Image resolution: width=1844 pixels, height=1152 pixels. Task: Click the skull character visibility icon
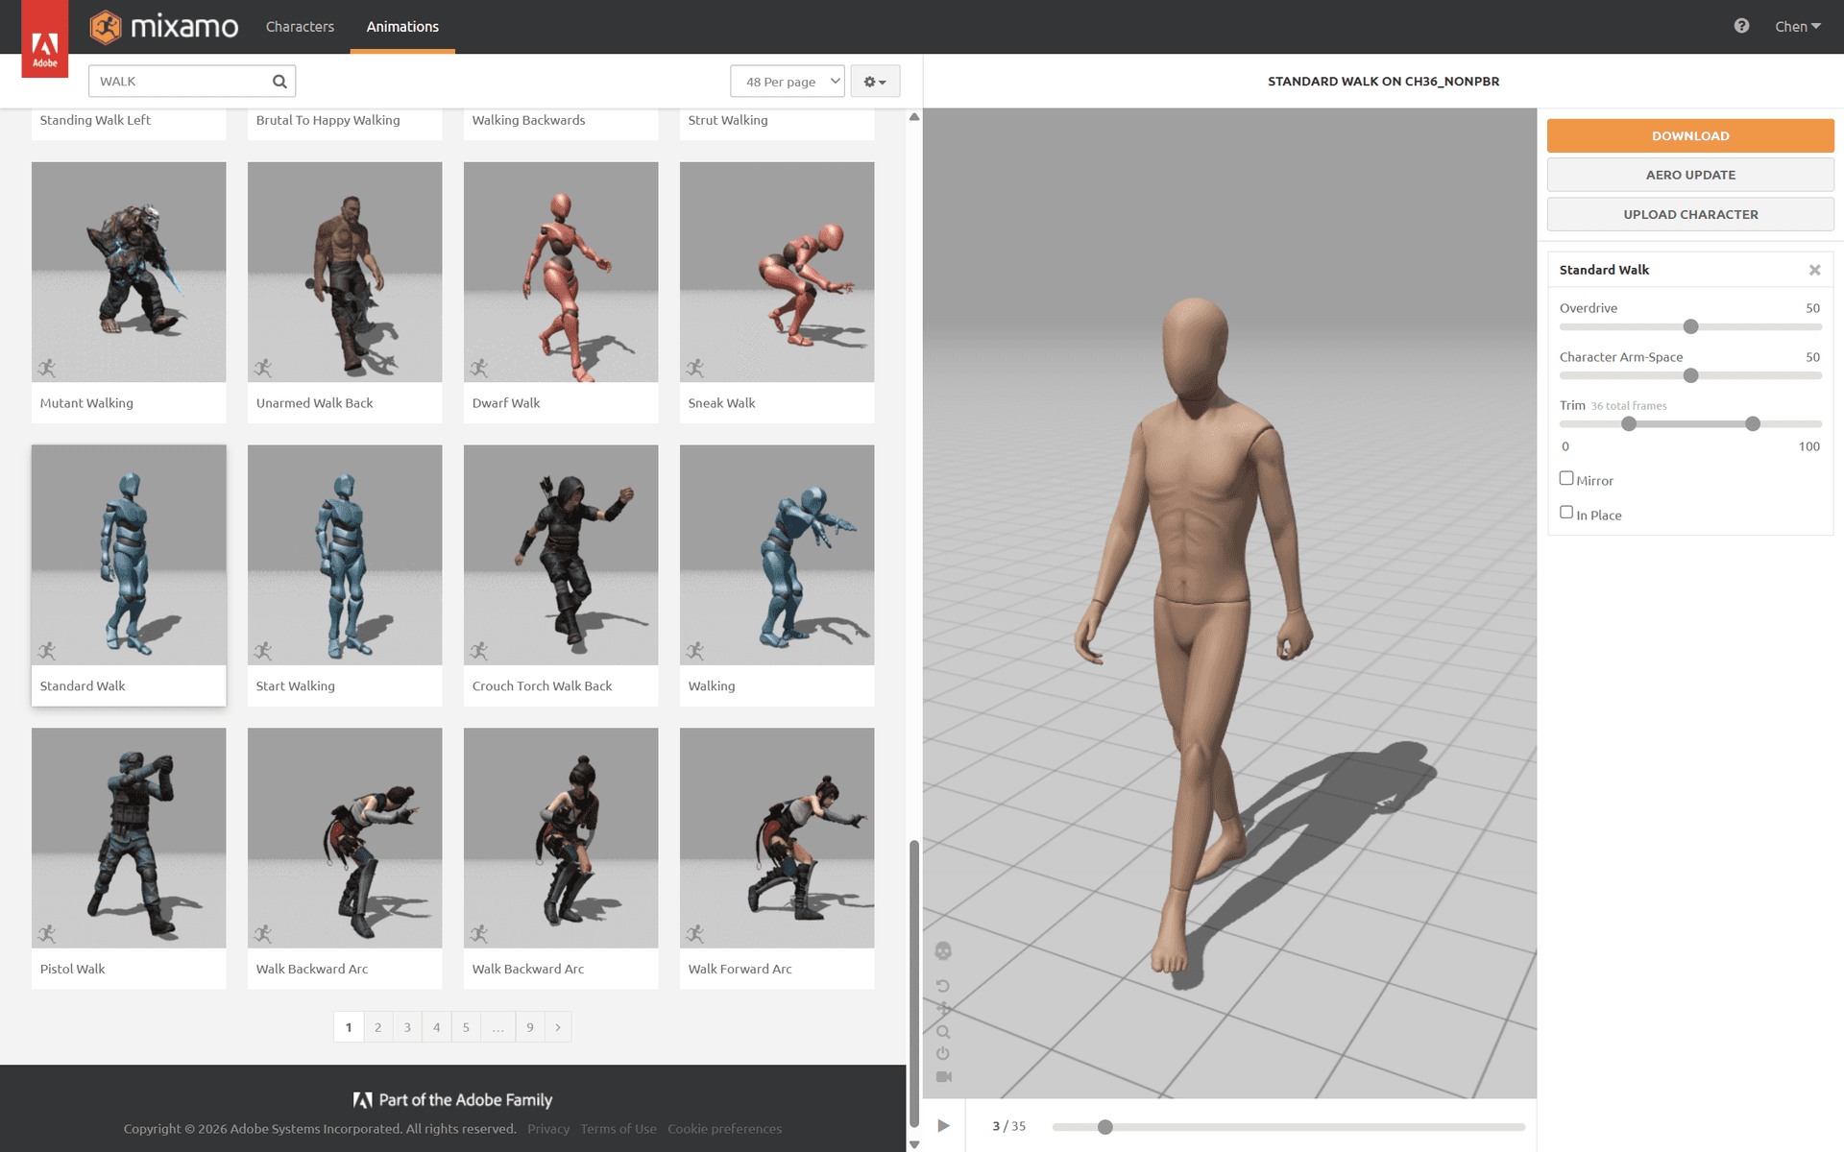tap(943, 950)
